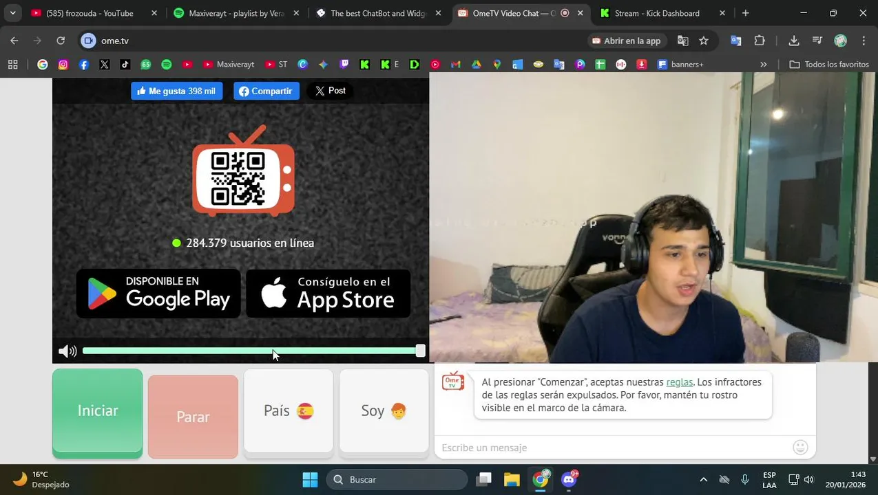878x495 pixels.
Task: Open the Chrome profile avatar
Action: coord(841,41)
